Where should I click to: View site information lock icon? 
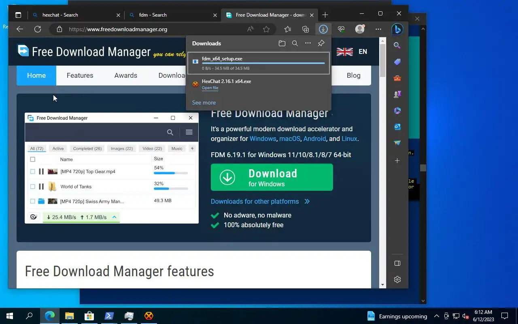coord(59,29)
